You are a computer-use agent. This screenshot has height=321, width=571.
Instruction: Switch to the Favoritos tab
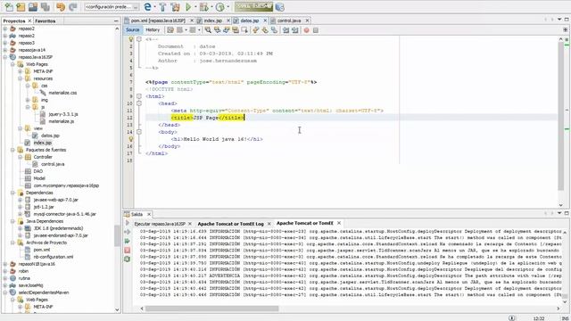[x=46, y=21]
